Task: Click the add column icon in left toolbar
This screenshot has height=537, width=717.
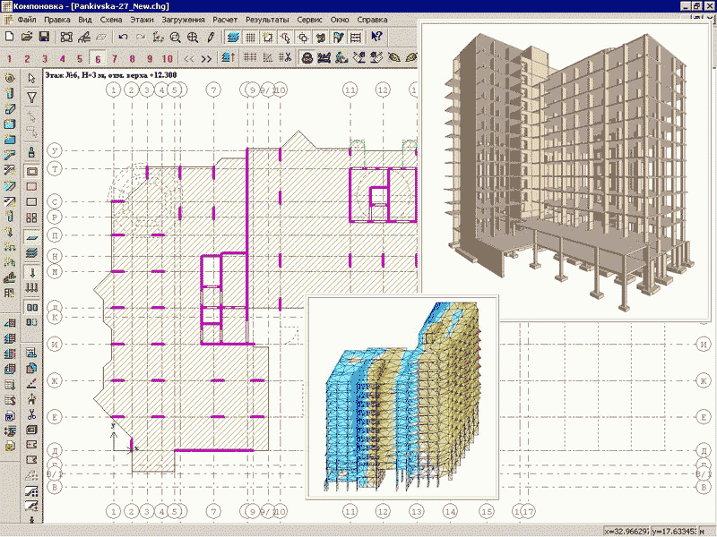Action: 10,93
